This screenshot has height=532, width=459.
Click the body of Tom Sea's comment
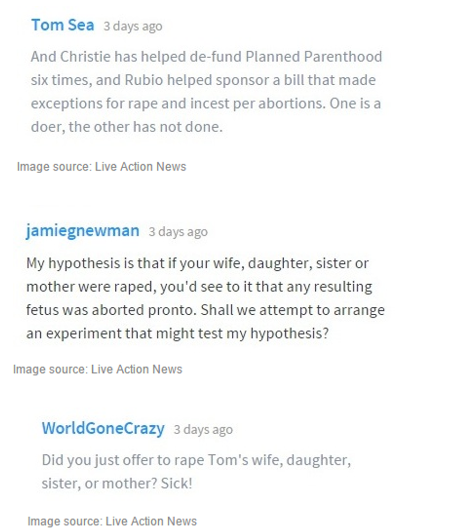point(206,92)
